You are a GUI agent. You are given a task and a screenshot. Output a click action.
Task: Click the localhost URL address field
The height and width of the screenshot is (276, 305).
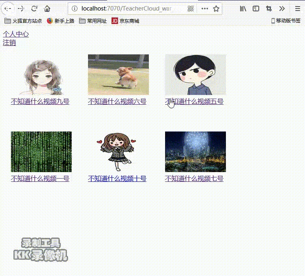coord(127,9)
